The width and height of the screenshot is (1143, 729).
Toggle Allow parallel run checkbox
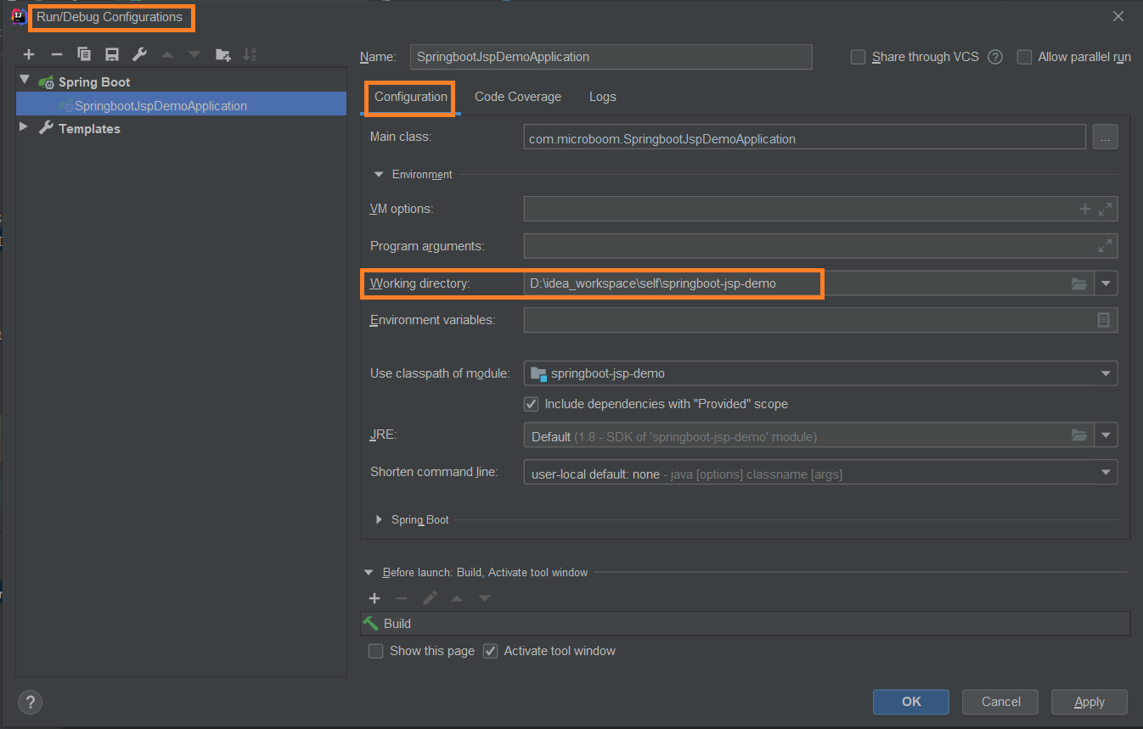coord(1024,57)
